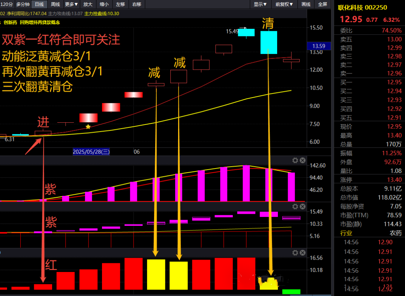
Task: Shift chart left with 左移
Action: (x=120, y=5)
